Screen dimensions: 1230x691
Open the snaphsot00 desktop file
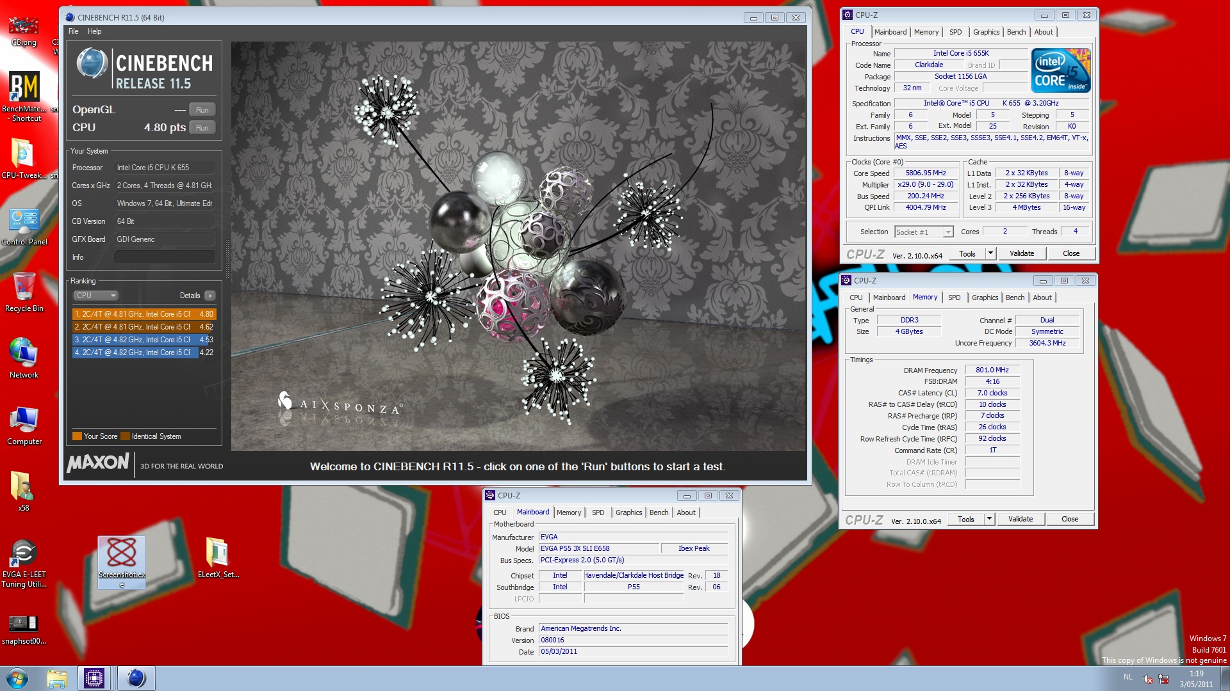point(24,629)
